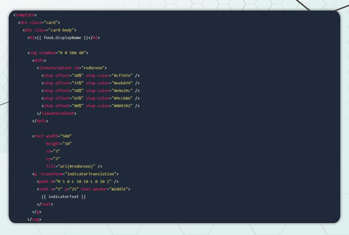Click the closing svg tag

click(x=34, y=219)
